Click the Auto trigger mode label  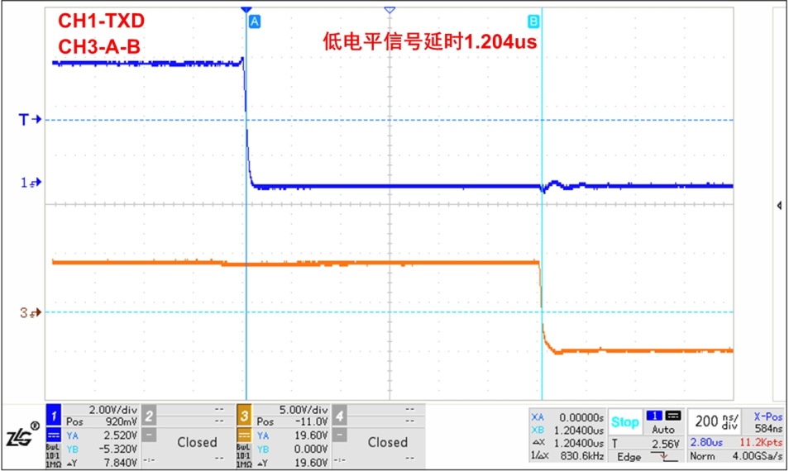(662, 430)
